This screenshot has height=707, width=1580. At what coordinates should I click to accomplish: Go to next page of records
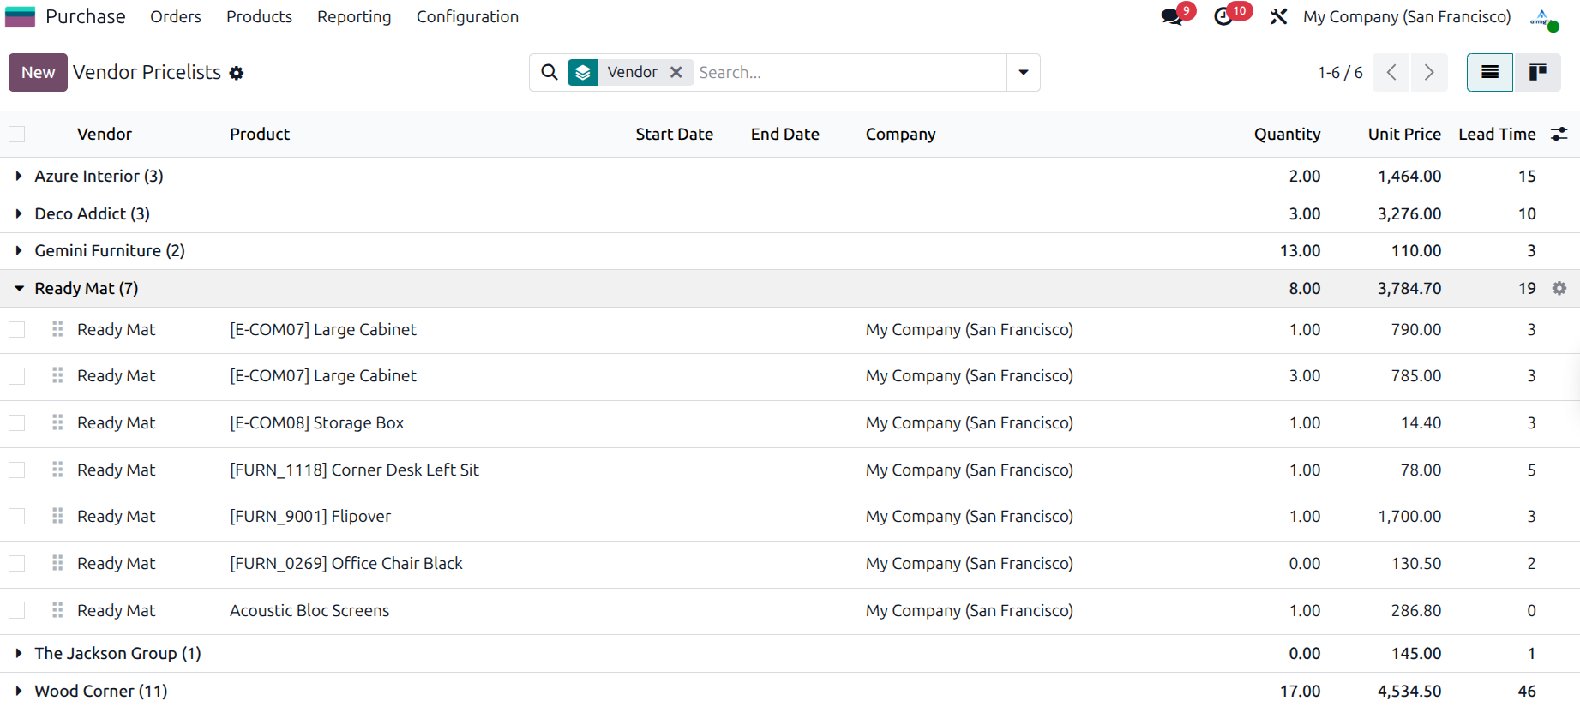[1429, 72]
